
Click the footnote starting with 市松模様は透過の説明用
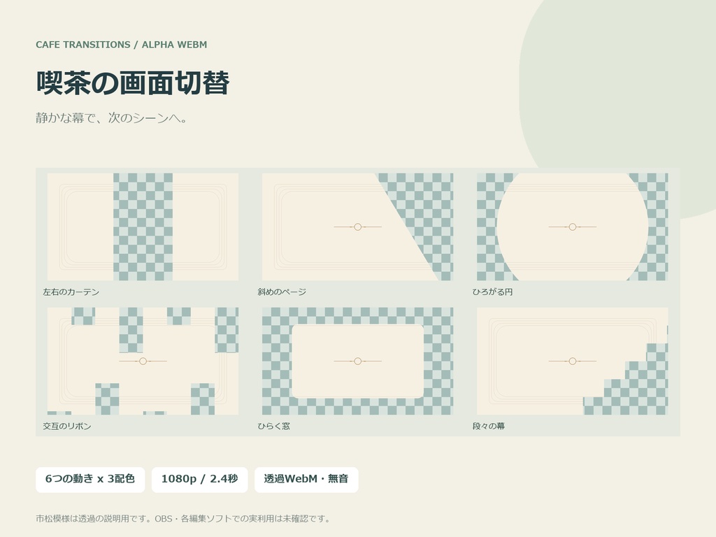tap(182, 519)
